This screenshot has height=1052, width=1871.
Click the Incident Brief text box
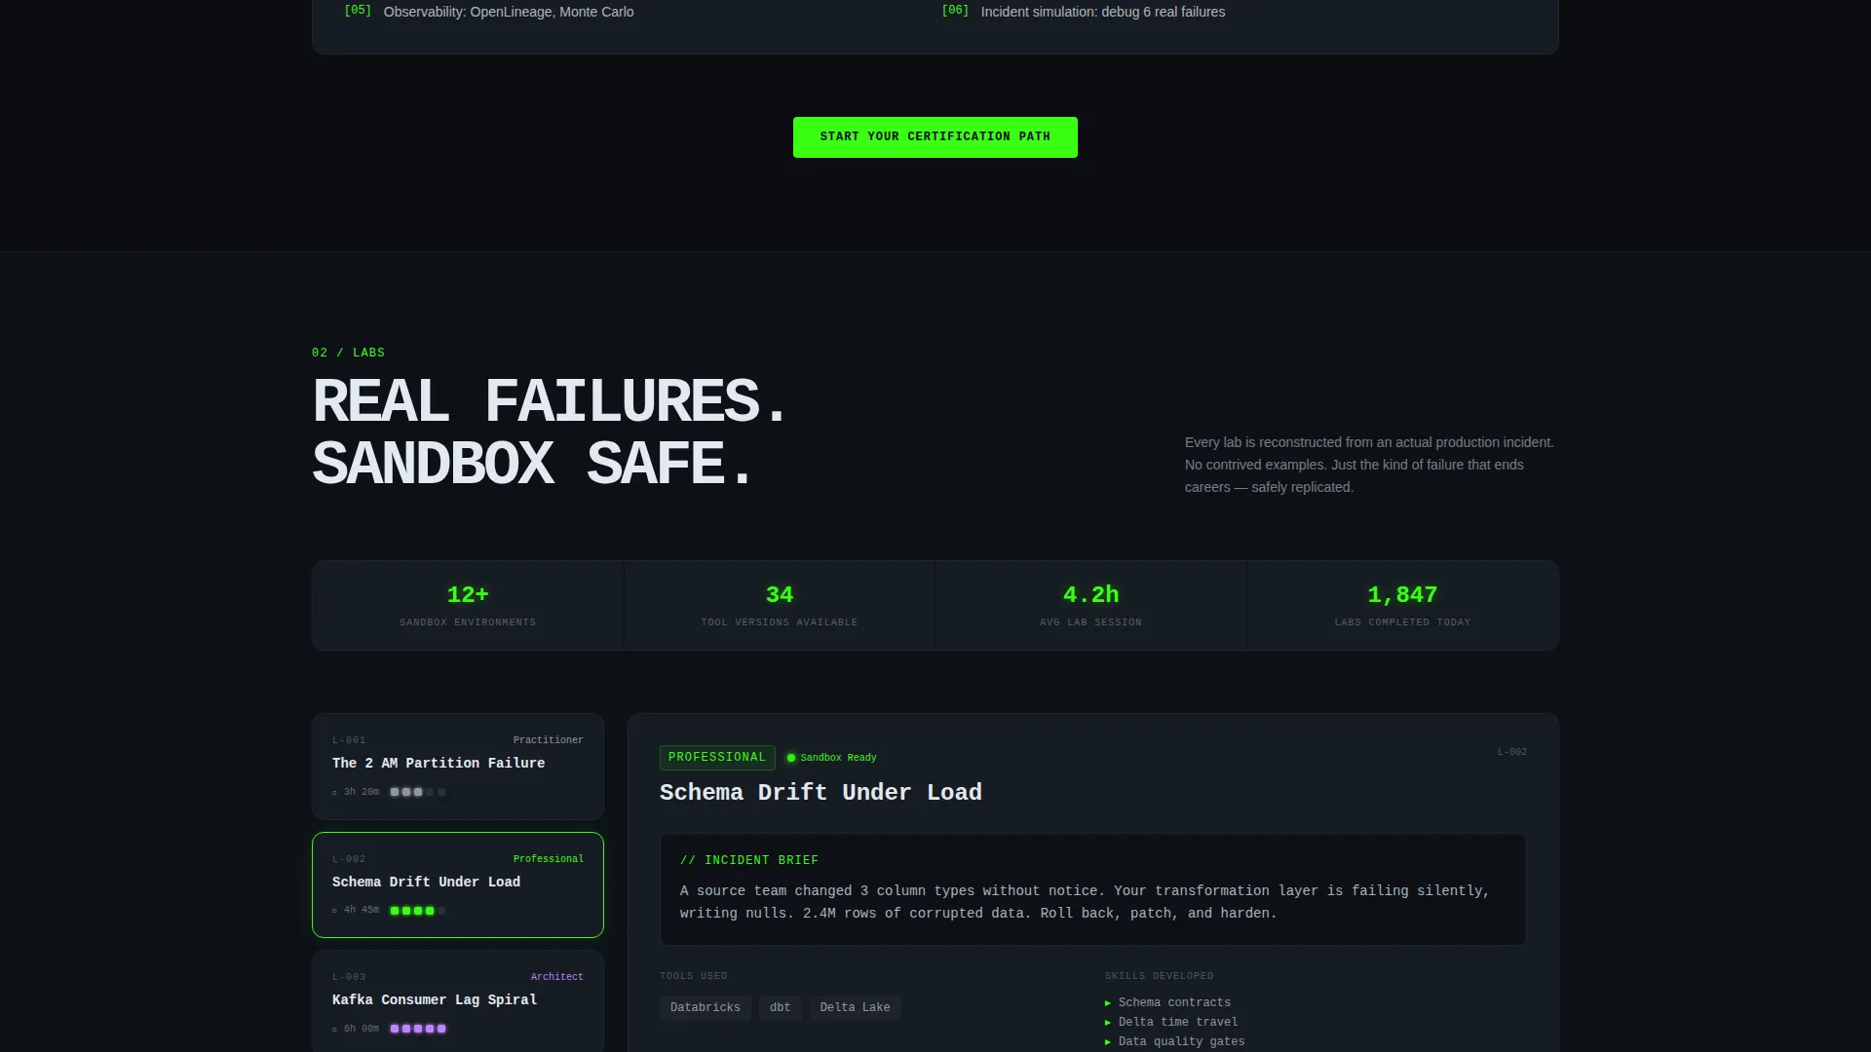(1093, 889)
